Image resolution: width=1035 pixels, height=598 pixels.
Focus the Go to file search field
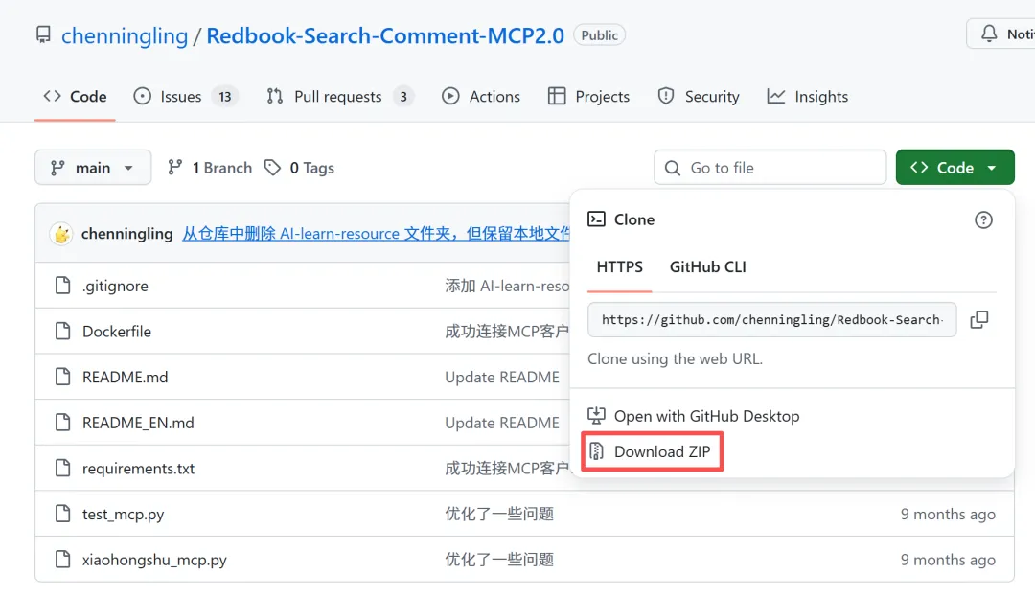(x=770, y=168)
